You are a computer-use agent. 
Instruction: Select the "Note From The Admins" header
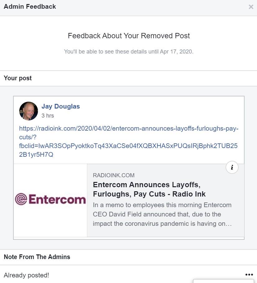(x=37, y=257)
